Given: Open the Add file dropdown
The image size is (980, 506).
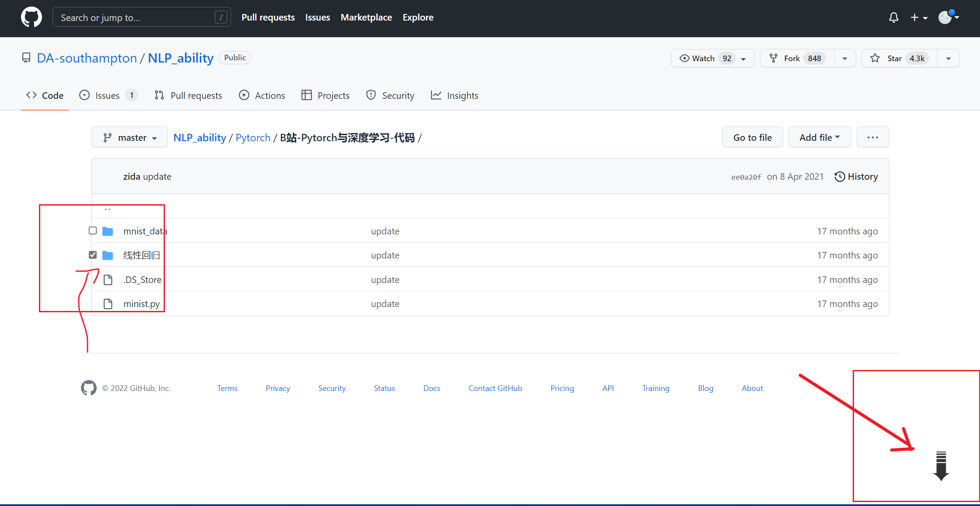Looking at the screenshot, I should coord(819,137).
